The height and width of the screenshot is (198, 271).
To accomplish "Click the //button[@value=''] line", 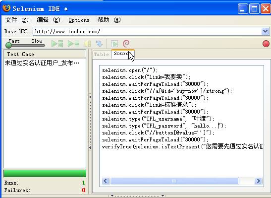I will click(158, 133).
